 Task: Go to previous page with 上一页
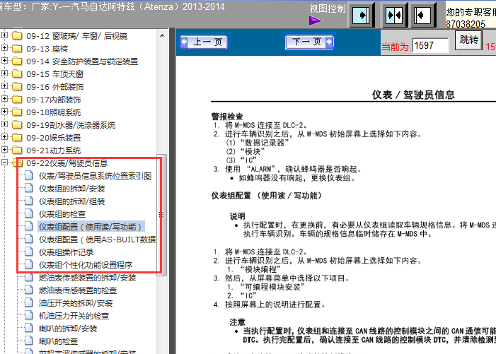(204, 42)
